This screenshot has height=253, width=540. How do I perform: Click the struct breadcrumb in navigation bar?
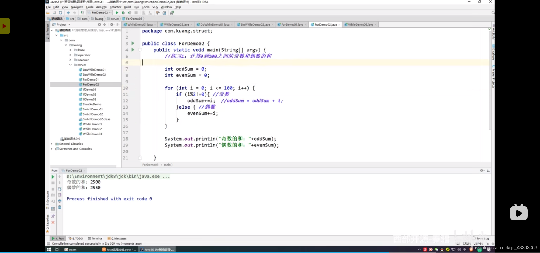[x=113, y=19]
